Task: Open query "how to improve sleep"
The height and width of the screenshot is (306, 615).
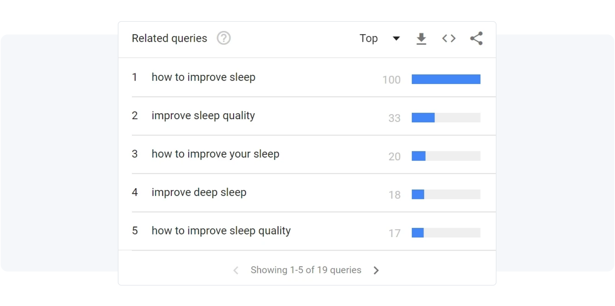Action: pos(203,77)
